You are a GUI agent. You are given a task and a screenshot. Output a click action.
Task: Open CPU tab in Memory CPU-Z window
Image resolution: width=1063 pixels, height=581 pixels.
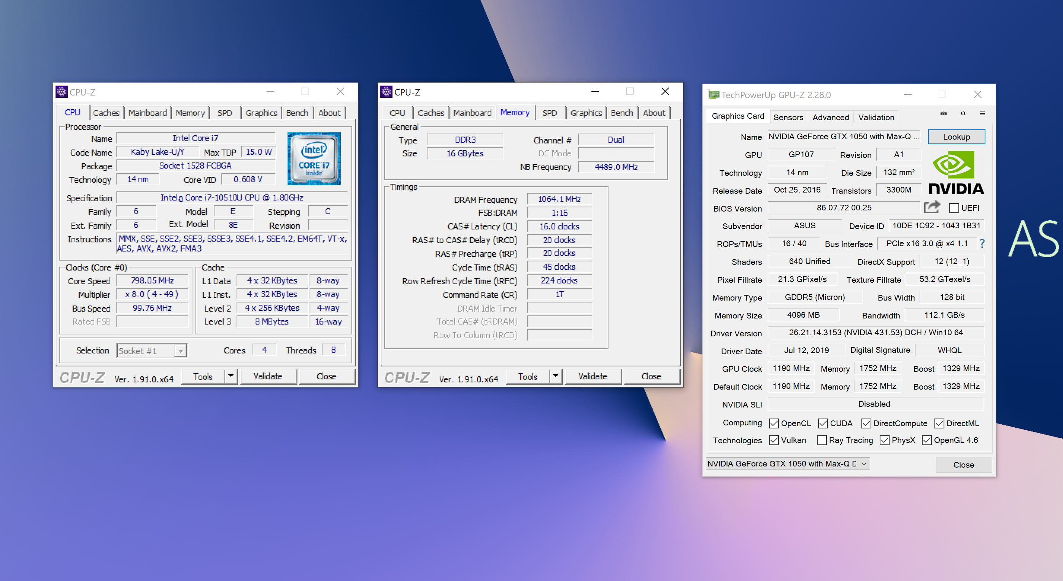397,113
